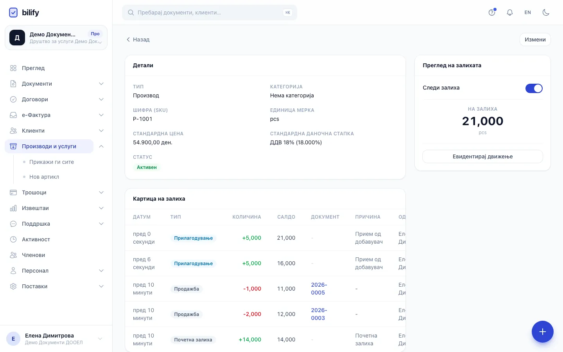Click the Извештаи chart icon
The image size is (563, 352).
(x=13, y=208)
